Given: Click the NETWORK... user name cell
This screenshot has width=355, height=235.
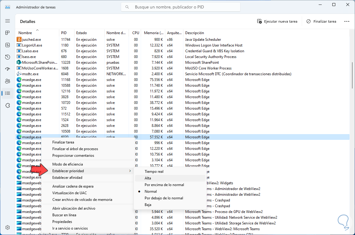Looking at the screenshot, I should point(116,74).
